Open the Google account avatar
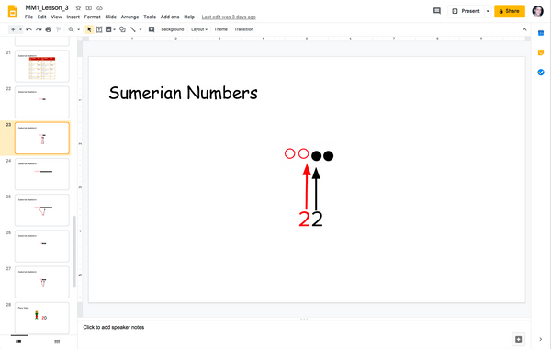This screenshot has width=551, height=349. coord(537,11)
